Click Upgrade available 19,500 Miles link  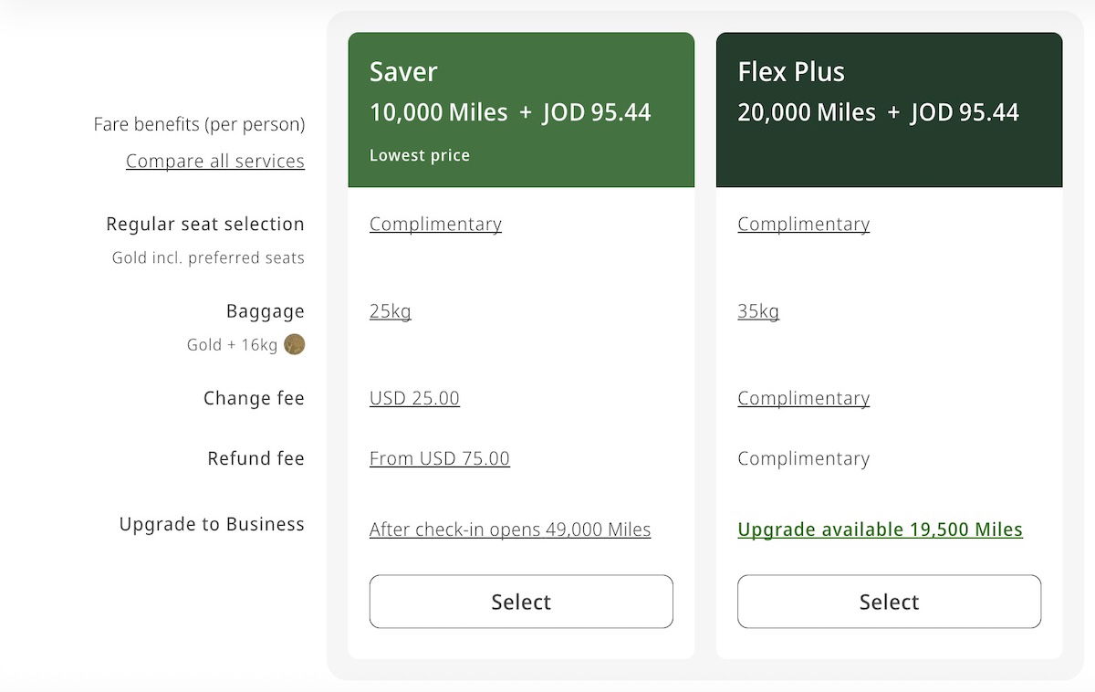[880, 529]
